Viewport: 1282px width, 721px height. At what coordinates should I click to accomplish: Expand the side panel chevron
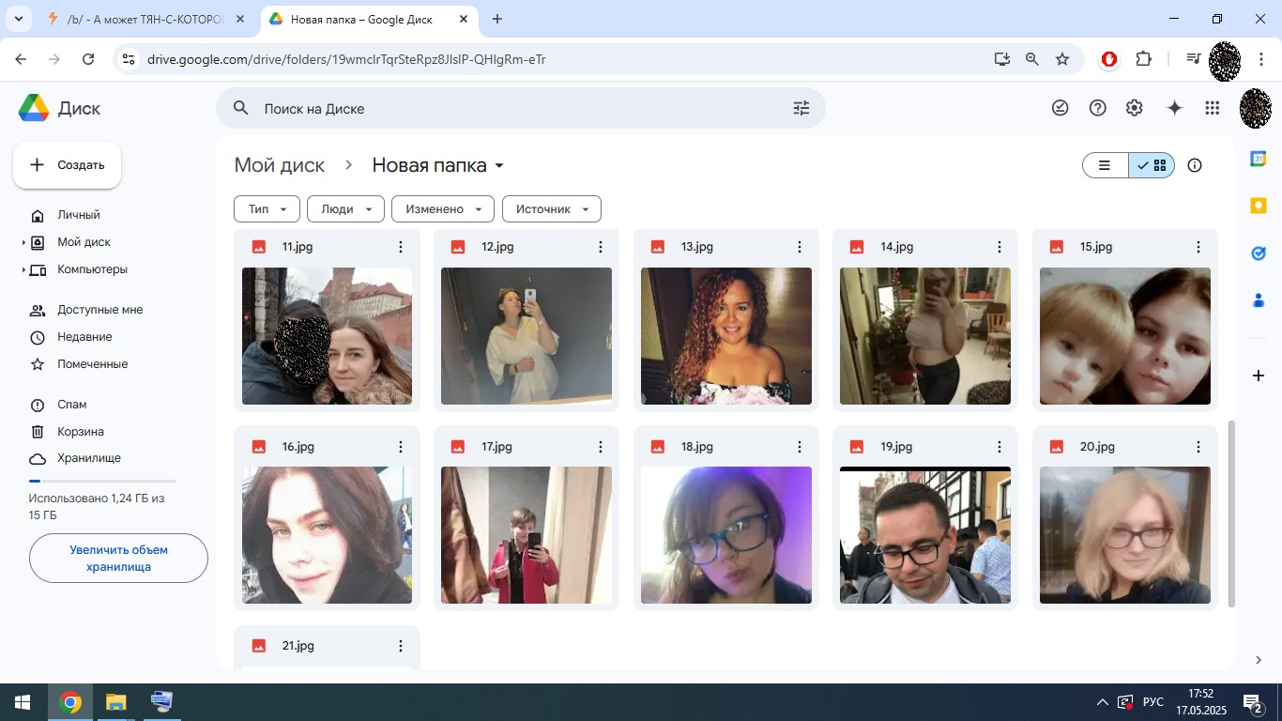1259,660
